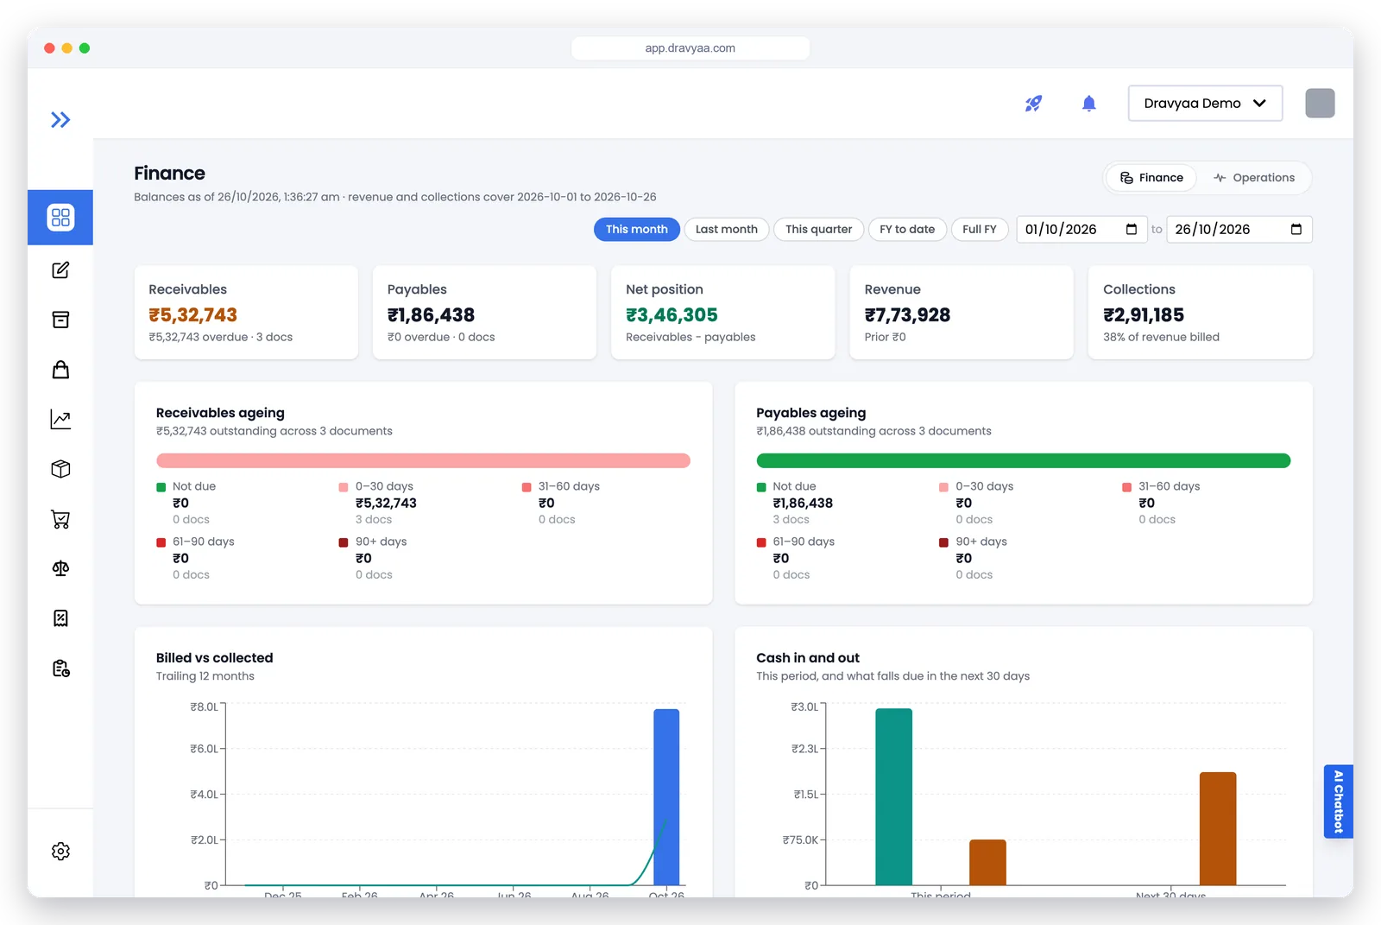Viewport: 1381px width, 925px height.
Task: Open the balance scales sidebar icon
Action: 60,568
